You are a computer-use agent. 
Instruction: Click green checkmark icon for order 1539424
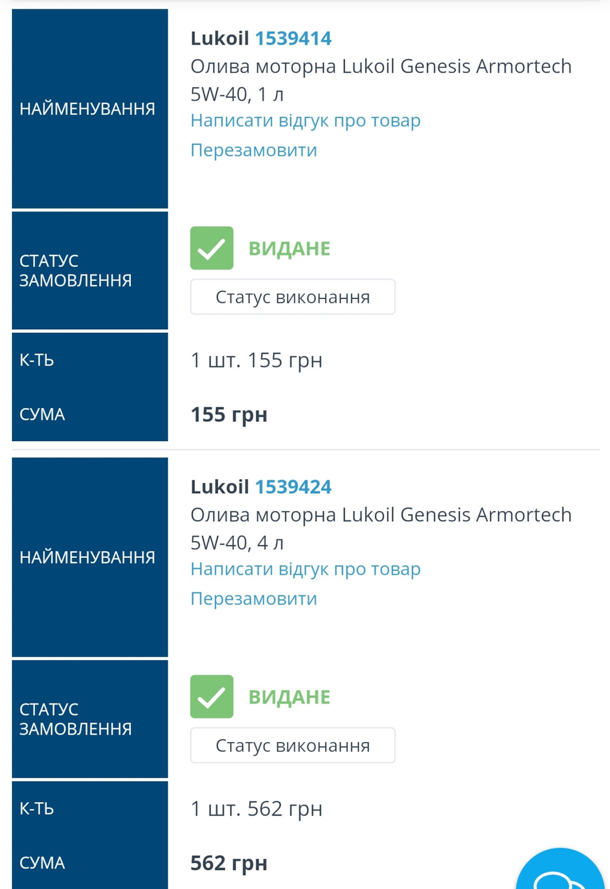(212, 696)
